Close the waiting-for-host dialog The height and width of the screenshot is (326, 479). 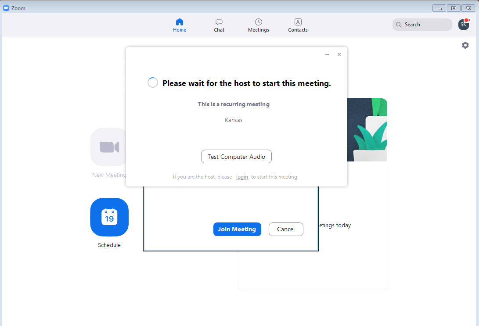[x=339, y=54]
